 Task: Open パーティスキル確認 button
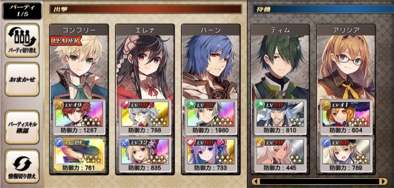(22, 127)
